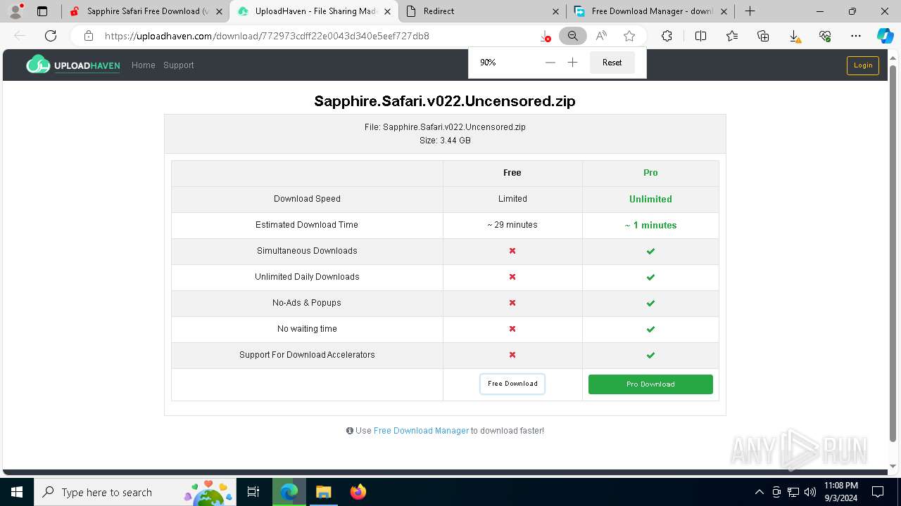Image resolution: width=901 pixels, height=506 pixels.
Task: Close the Redirect tab
Action: [x=555, y=11]
